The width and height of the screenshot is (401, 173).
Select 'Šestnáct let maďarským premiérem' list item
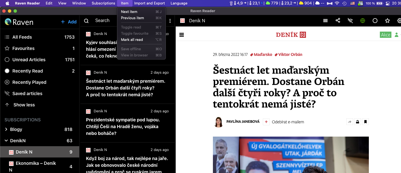click(127, 84)
